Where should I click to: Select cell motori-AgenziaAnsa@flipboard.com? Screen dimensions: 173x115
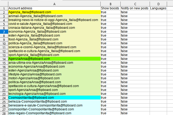54,78
